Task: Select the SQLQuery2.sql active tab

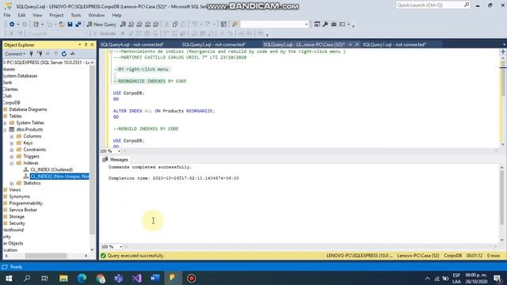Action: tap(304, 44)
